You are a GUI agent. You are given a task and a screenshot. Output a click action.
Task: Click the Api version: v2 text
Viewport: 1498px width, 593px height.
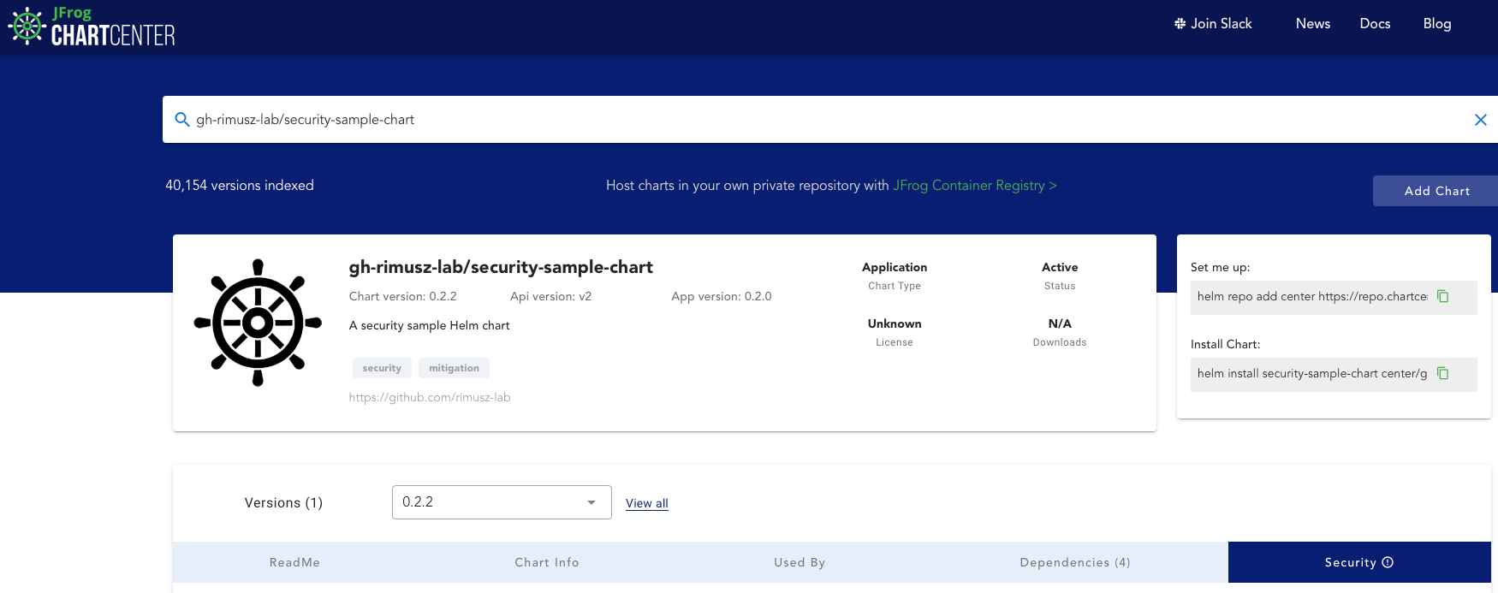tap(550, 296)
